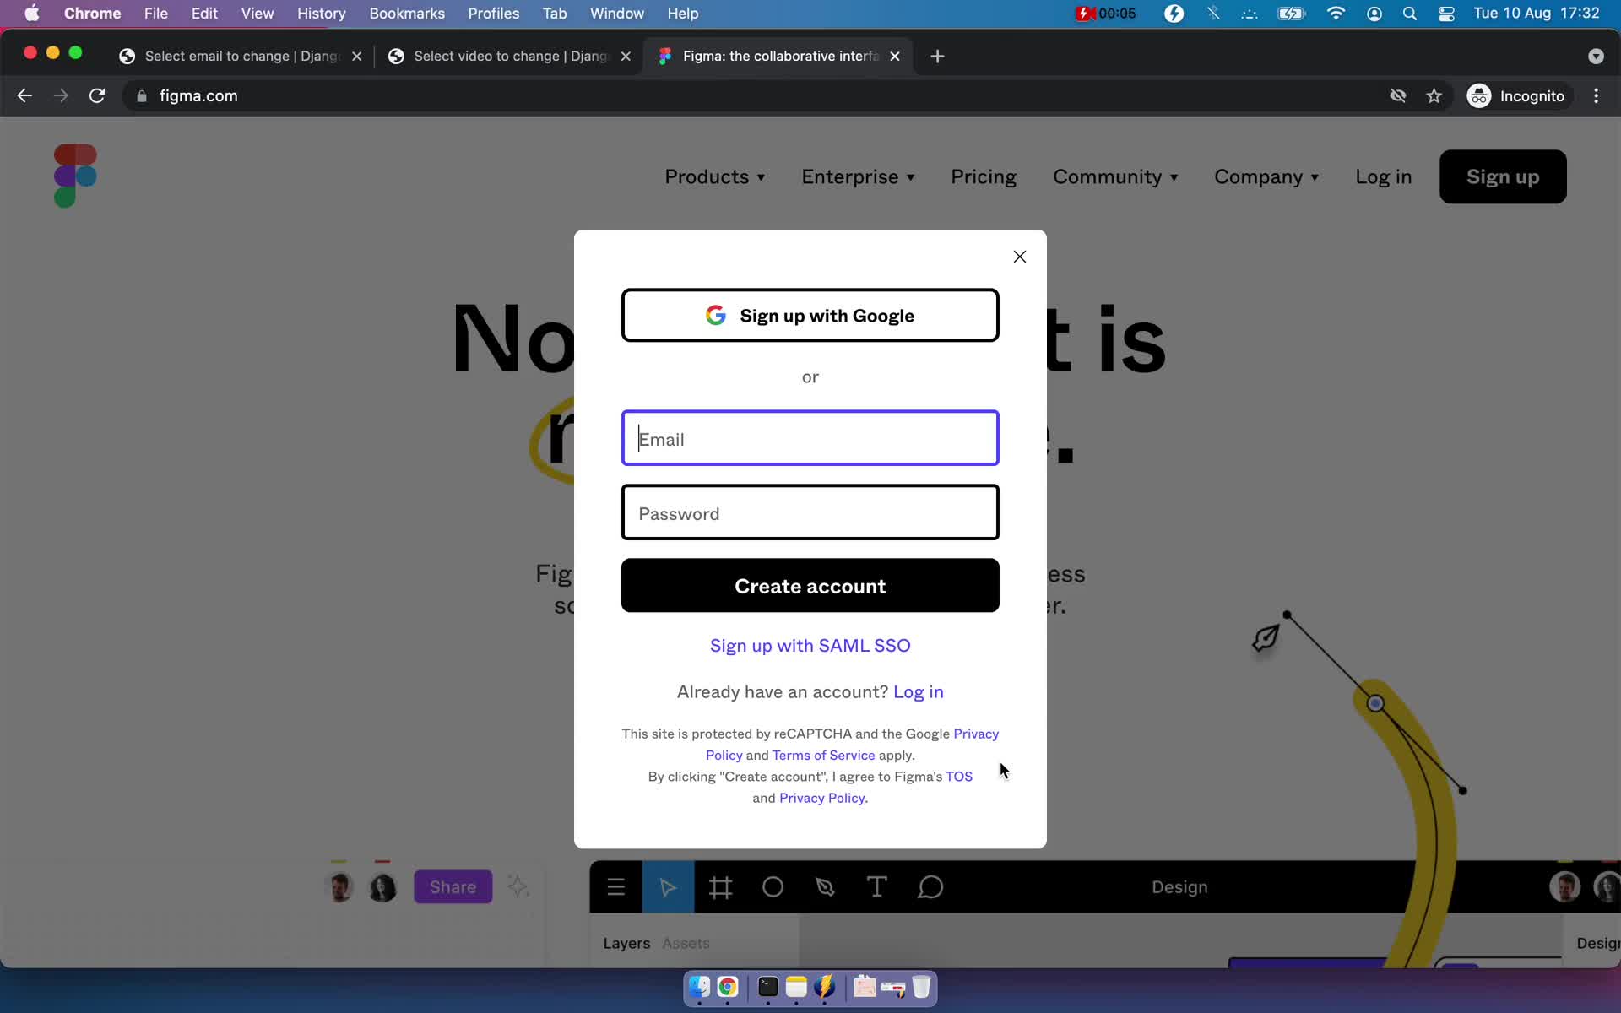Open Terminal from the dock

point(767,988)
